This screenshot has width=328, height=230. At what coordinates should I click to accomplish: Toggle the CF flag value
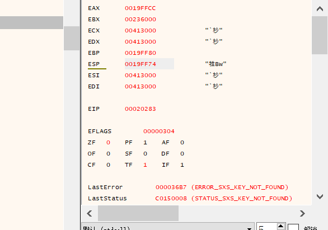[108, 165]
